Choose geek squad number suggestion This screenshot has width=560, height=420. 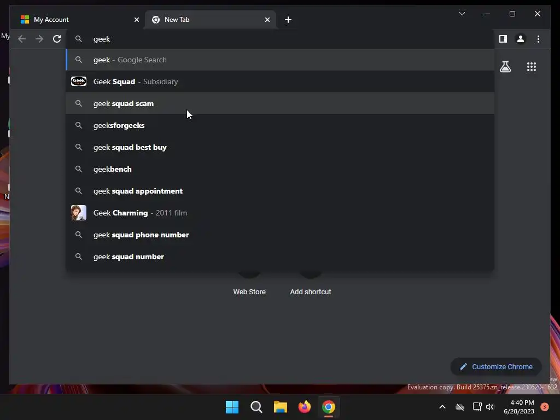coord(281,256)
